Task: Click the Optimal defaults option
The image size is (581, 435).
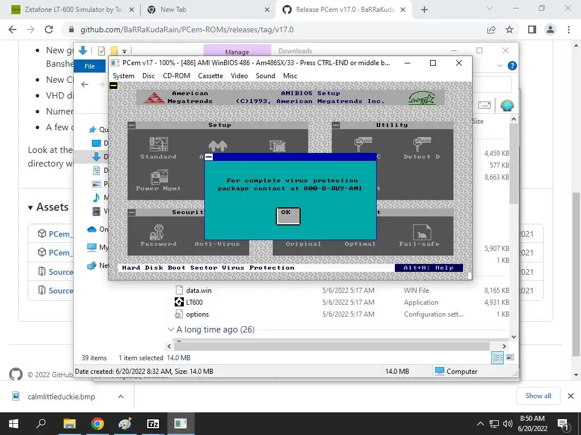Action: 360,244
